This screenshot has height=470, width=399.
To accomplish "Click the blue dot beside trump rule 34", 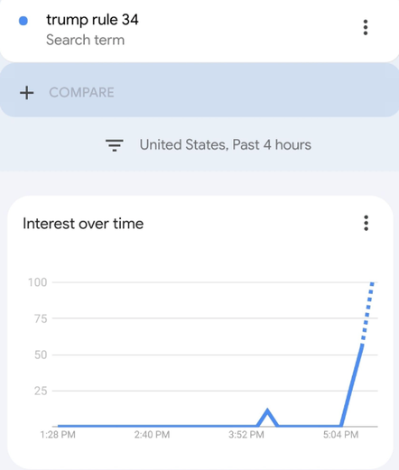I will [x=23, y=21].
